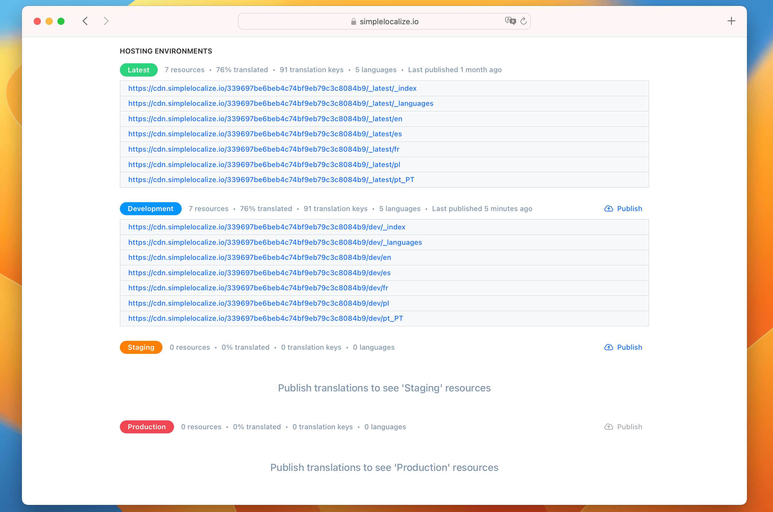Open the _latest/en CDN link

265,119
